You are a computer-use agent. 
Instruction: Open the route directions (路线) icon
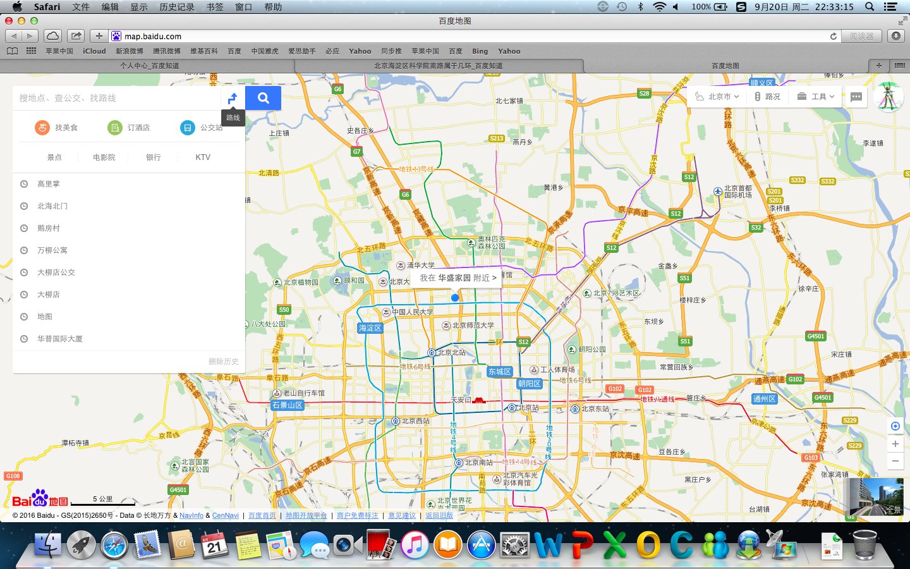click(233, 98)
